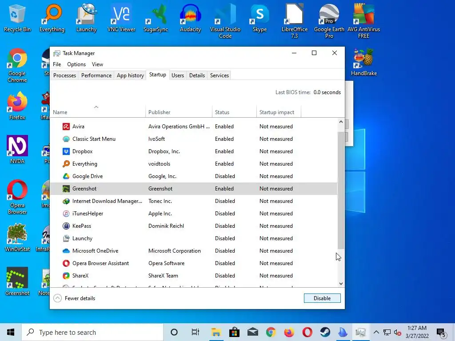
Task: Click 'Dominik Reichl' publisher text
Action: coord(166,226)
